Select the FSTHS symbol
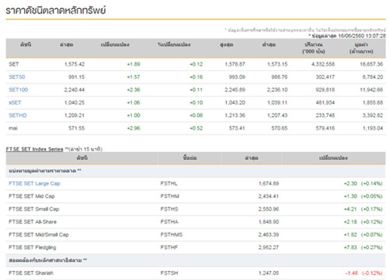Viewport: 389px width, 280px height. [169, 209]
